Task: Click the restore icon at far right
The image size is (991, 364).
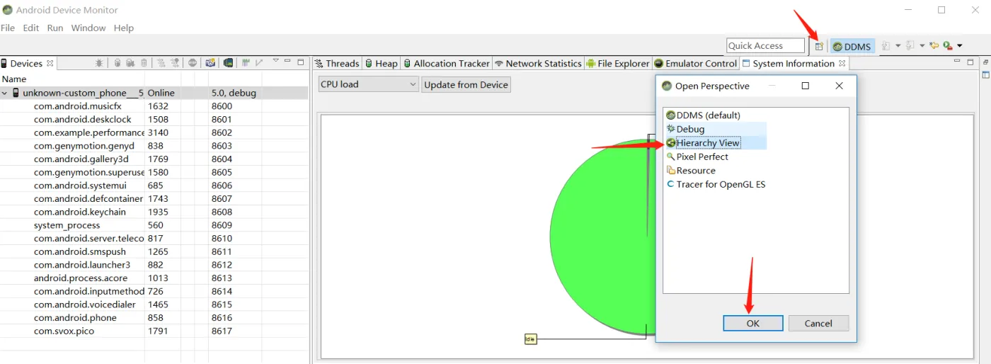Action: tap(985, 62)
